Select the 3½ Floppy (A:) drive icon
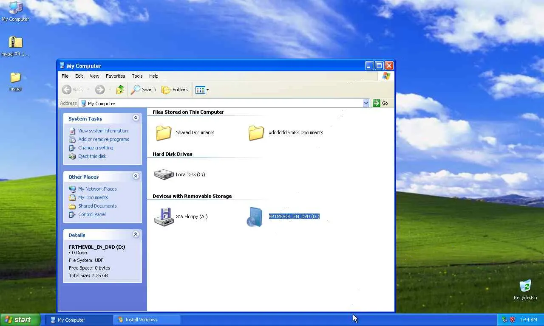This screenshot has height=326, width=544. pyautogui.click(x=164, y=217)
